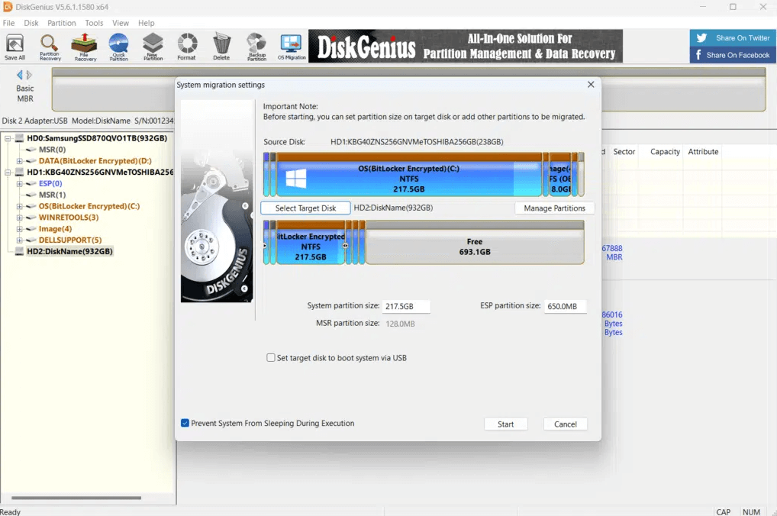Screen dimensions: 777x516
Task: Click the Share On Facebook button
Action: click(733, 55)
